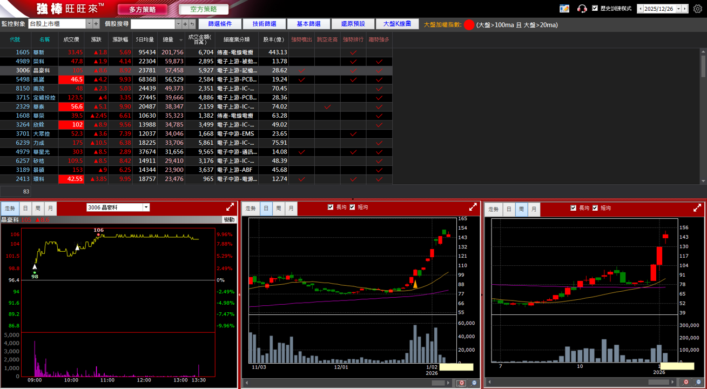Expand the right weekly K-line chart panel
Screen dimensions: 707x389
click(x=697, y=208)
